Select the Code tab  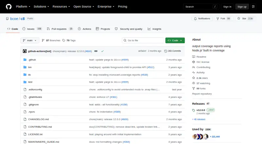13,29
